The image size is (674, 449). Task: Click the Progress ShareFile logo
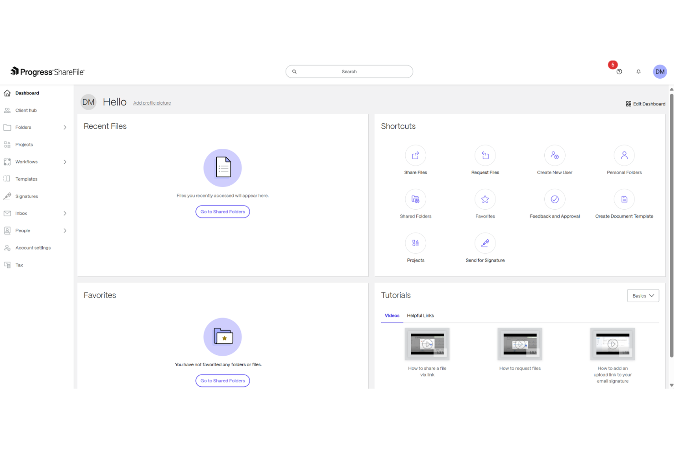(47, 71)
